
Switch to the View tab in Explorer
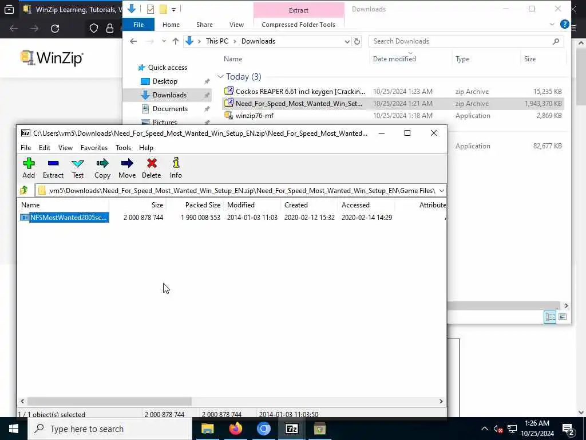[x=236, y=24]
